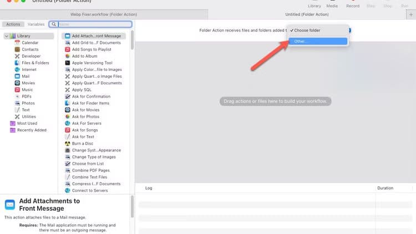Switch to the Untitled (Folder Action) tab
Screen dimensions: 416x234
tap(307, 14)
